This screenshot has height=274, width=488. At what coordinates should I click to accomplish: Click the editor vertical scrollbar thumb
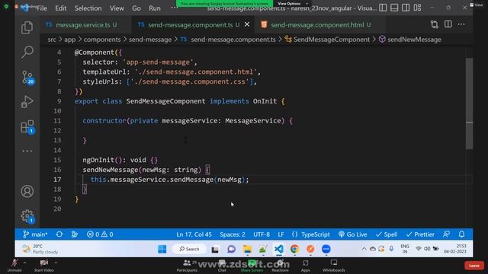[x=470, y=104]
